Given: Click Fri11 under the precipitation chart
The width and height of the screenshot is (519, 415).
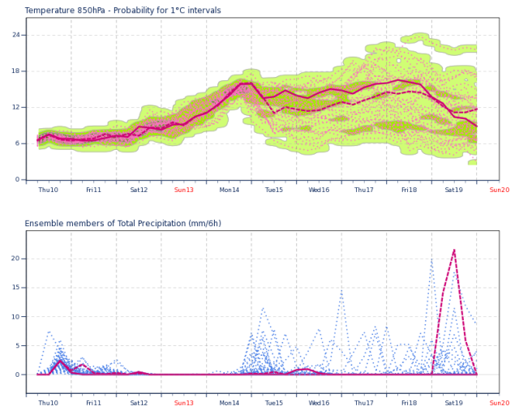Looking at the screenshot, I should (x=94, y=403).
